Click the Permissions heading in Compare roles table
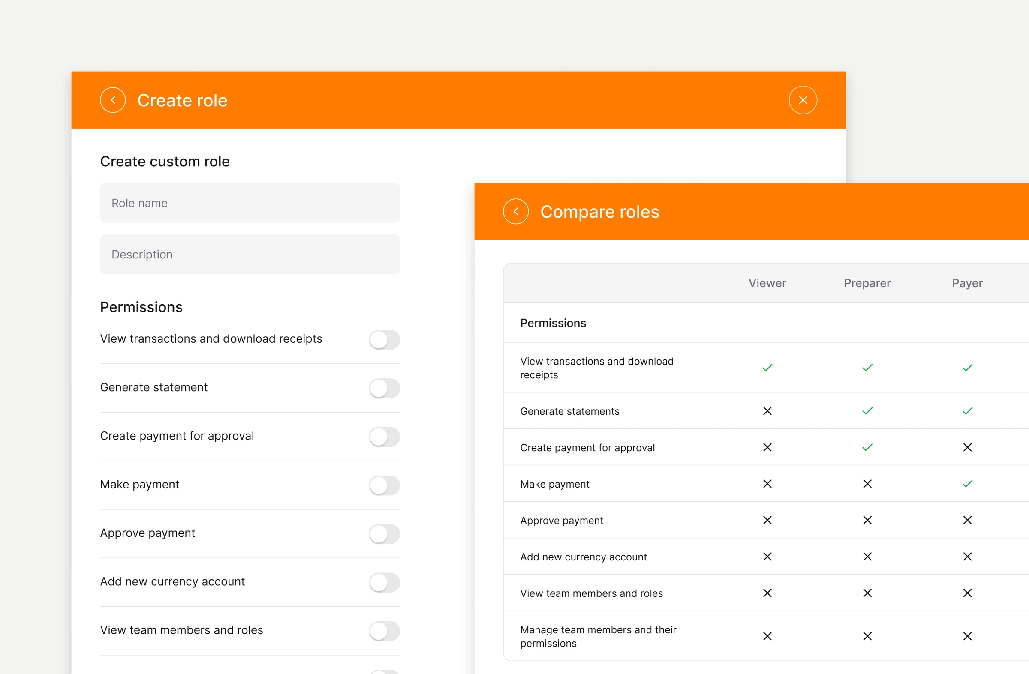 click(x=553, y=323)
